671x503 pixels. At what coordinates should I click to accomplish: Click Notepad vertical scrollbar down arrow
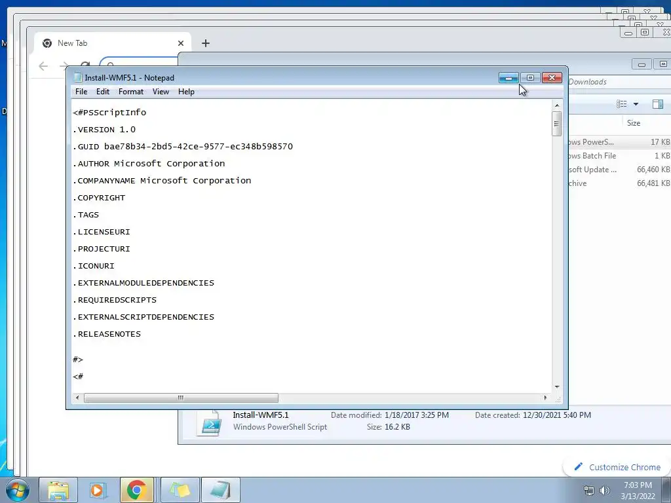pos(557,386)
